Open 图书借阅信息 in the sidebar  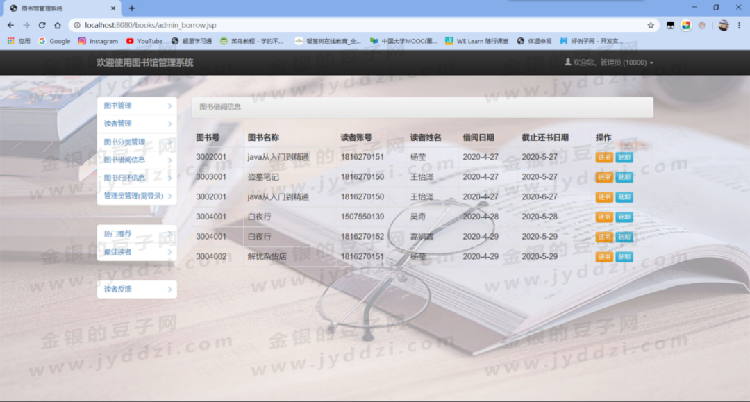(137, 160)
